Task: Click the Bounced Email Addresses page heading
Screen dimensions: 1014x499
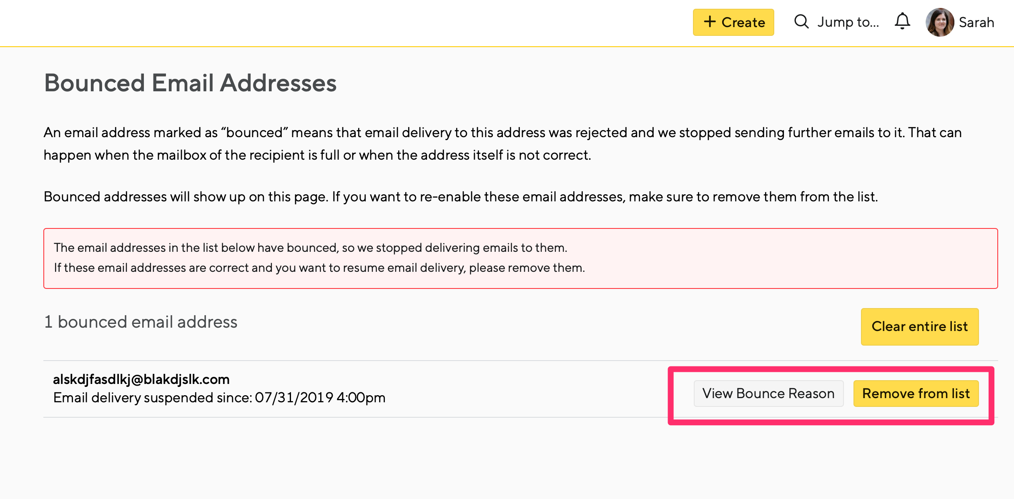Action: [190, 83]
